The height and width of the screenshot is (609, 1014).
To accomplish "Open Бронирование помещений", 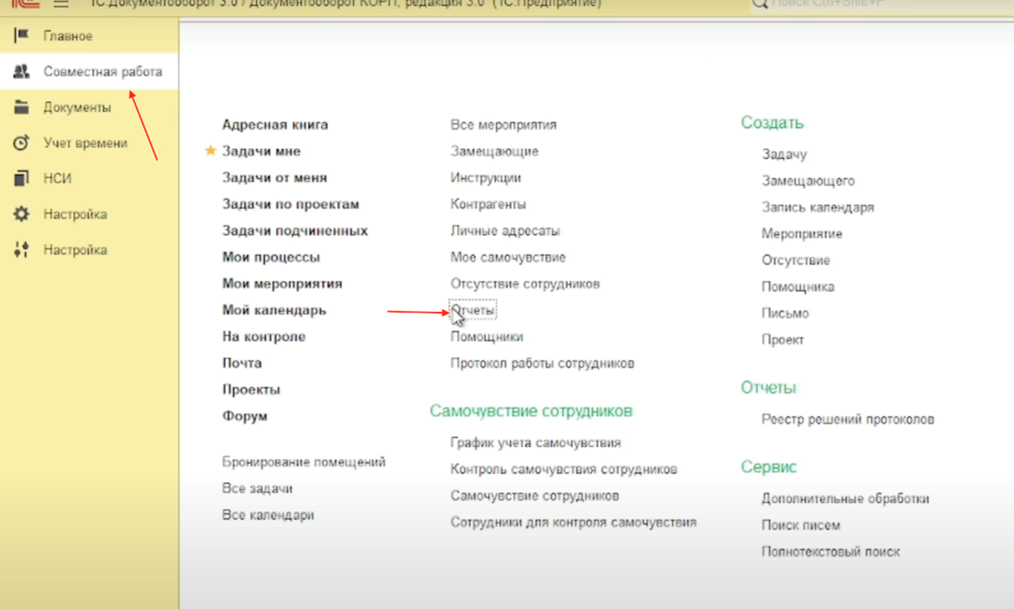I will [304, 462].
